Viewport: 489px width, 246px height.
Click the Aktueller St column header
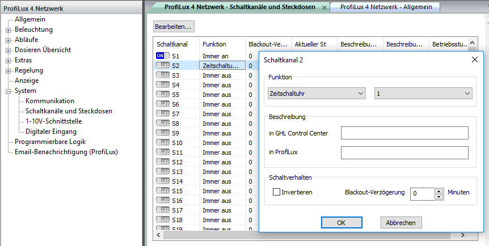[314, 44]
